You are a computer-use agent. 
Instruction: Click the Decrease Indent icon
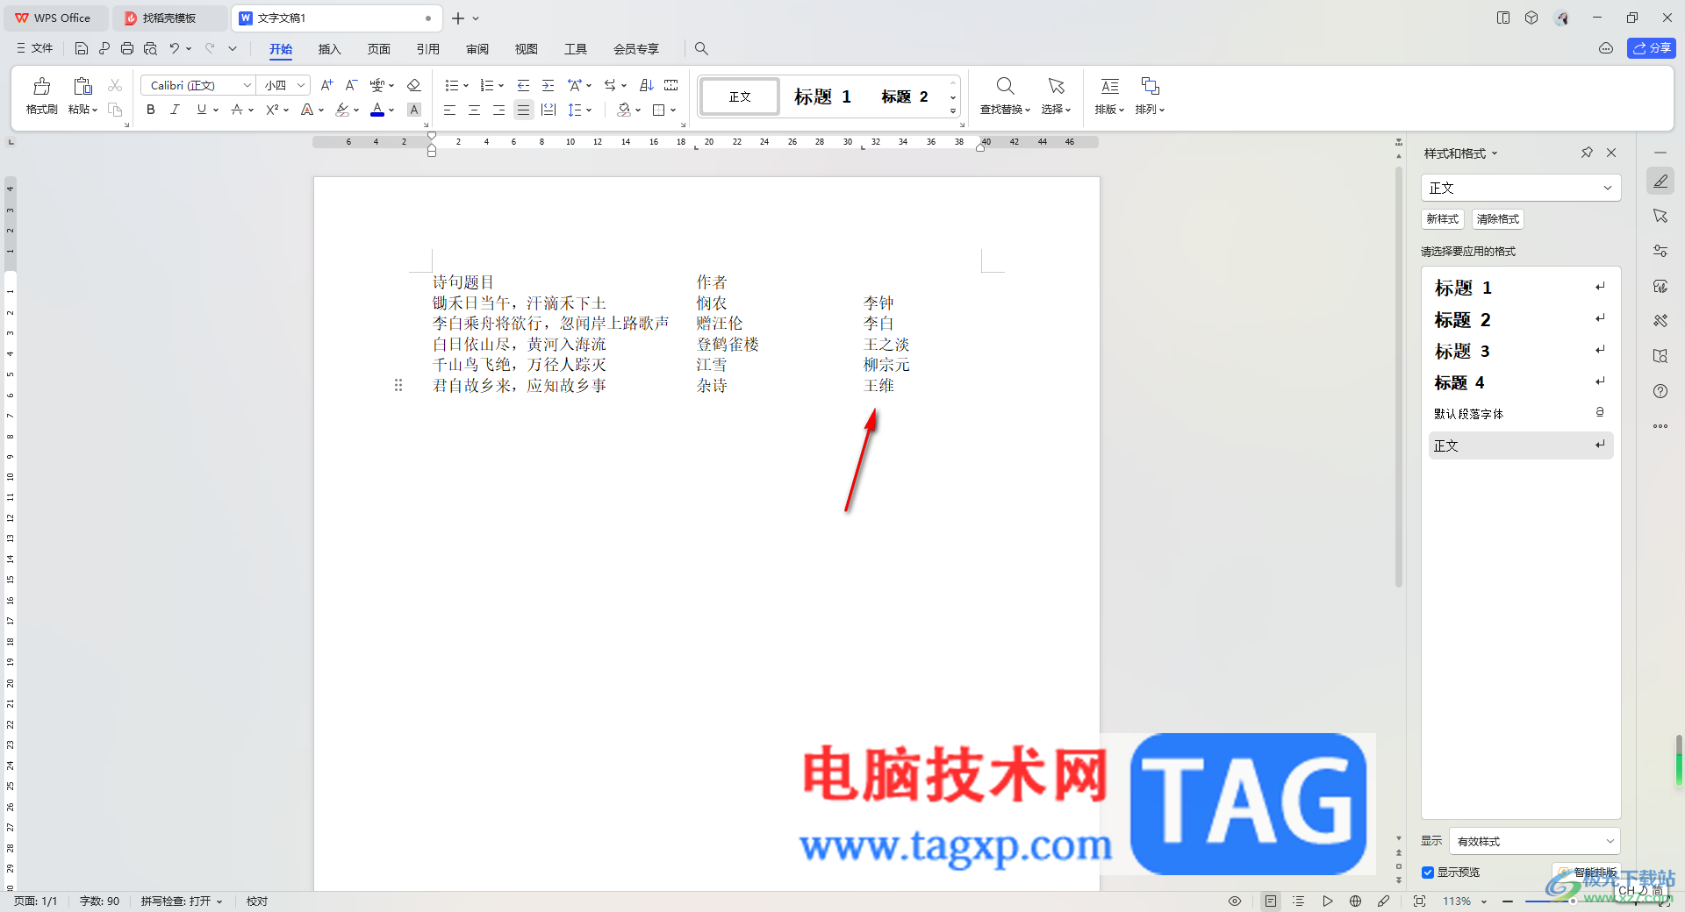(x=524, y=85)
